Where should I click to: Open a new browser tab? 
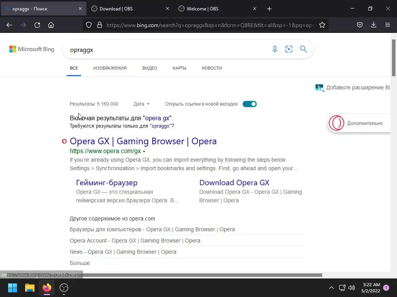[269, 9]
